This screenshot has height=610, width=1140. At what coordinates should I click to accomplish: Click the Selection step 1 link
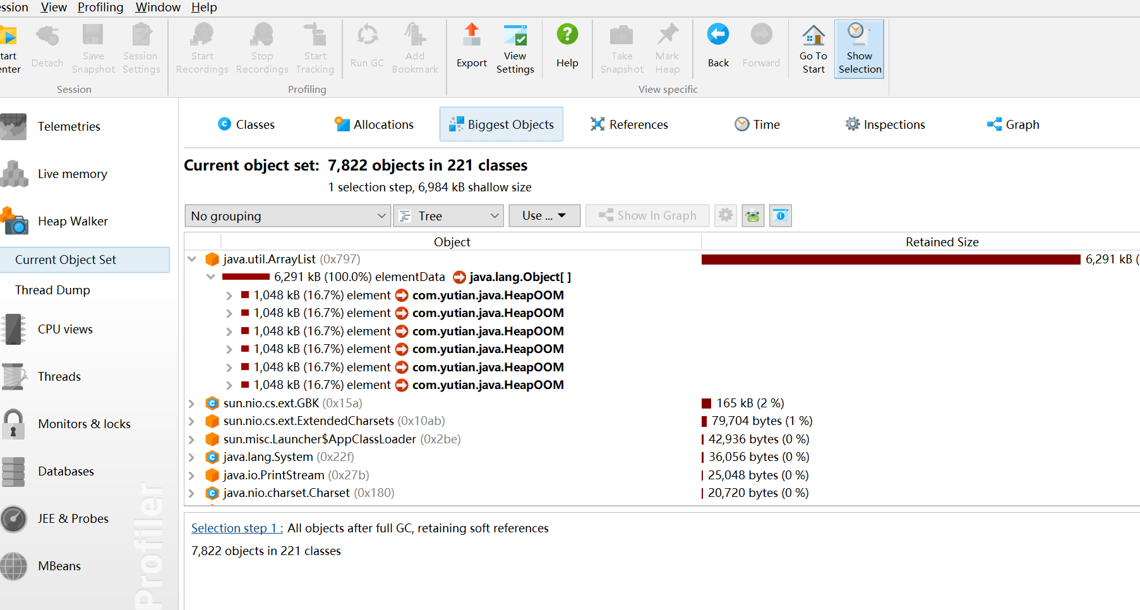[237, 528]
